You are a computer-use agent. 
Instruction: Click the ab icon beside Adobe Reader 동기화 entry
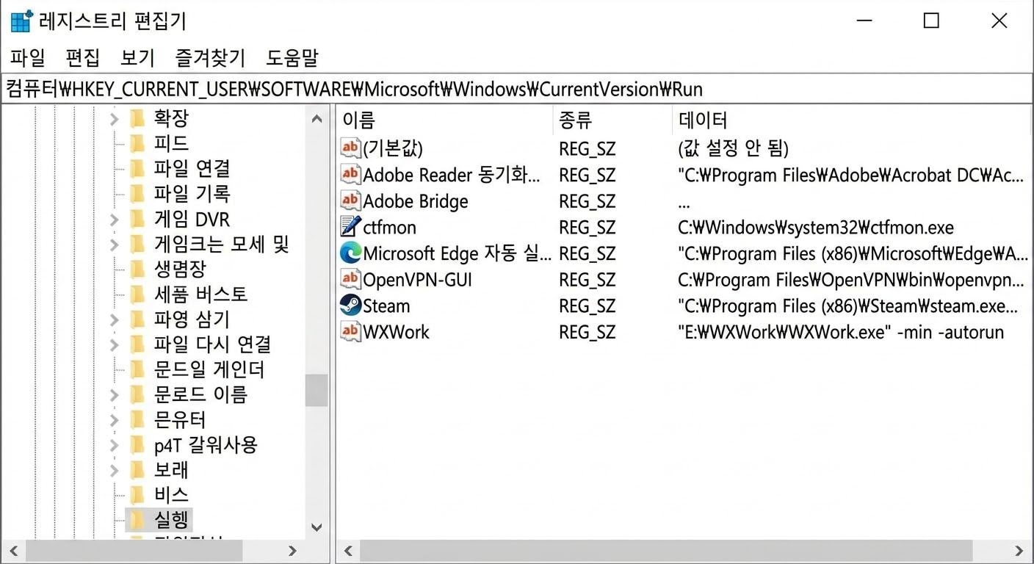[x=350, y=175]
